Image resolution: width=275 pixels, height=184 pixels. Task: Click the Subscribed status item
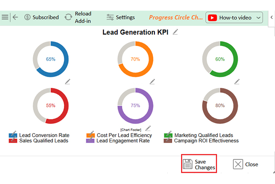(x=41, y=17)
